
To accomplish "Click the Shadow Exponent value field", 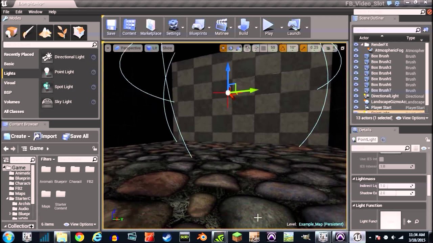I will tap(396, 193).
